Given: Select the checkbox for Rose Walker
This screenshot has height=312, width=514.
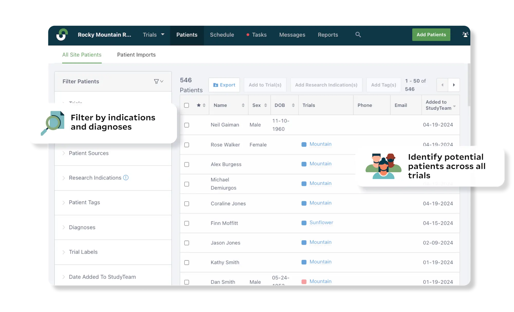Looking at the screenshot, I should pos(187,145).
